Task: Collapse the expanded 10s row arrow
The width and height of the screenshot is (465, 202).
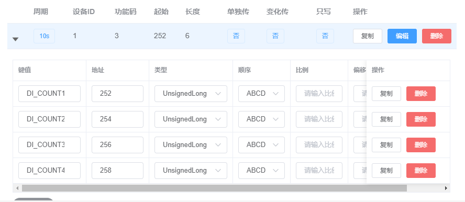Action: click(15, 39)
